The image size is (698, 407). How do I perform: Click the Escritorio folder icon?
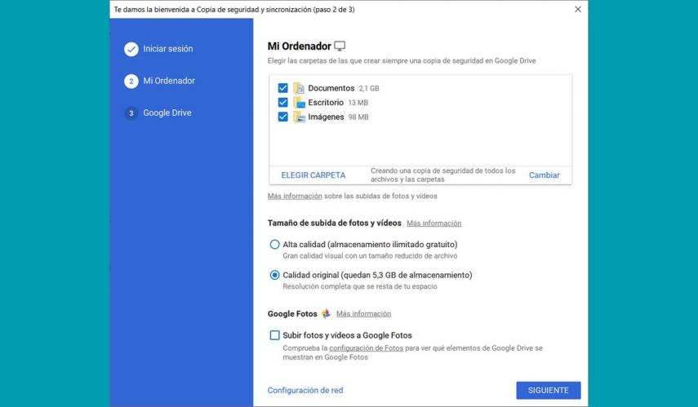[x=299, y=103]
